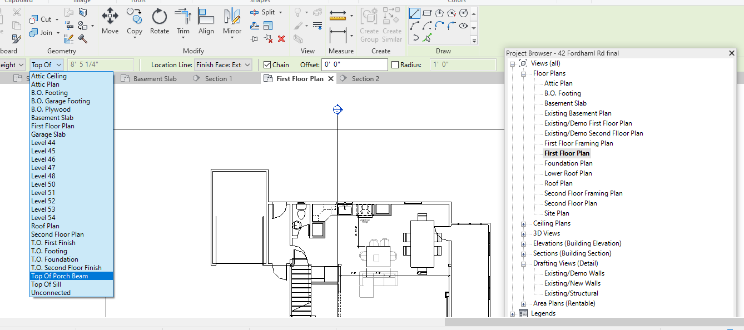Select the Align tool

(x=206, y=21)
